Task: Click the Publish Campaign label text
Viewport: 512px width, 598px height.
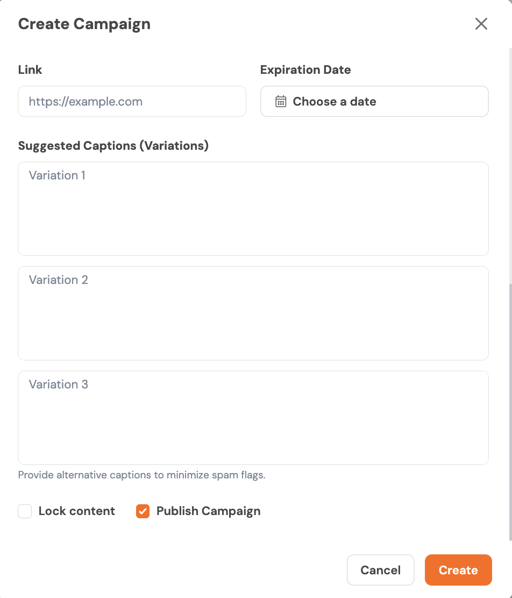Action: click(x=208, y=511)
